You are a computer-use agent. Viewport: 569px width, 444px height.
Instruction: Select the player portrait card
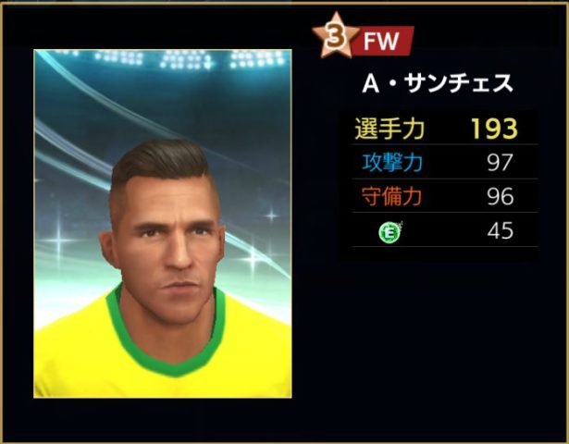(163, 224)
